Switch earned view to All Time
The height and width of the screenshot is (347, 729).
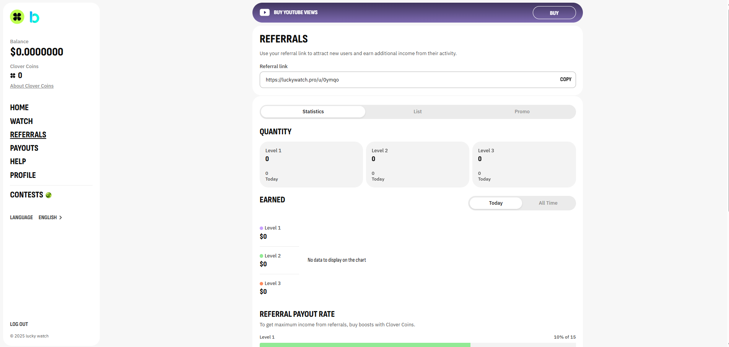coord(548,203)
